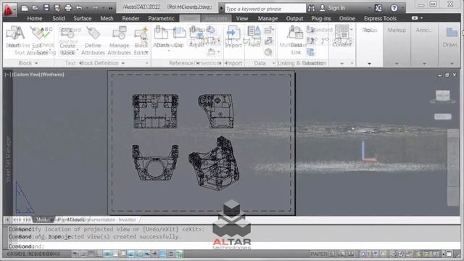Viewport: 464px width, 261px height.
Task: Click the Data Link icon
Action: coord(296,41)
